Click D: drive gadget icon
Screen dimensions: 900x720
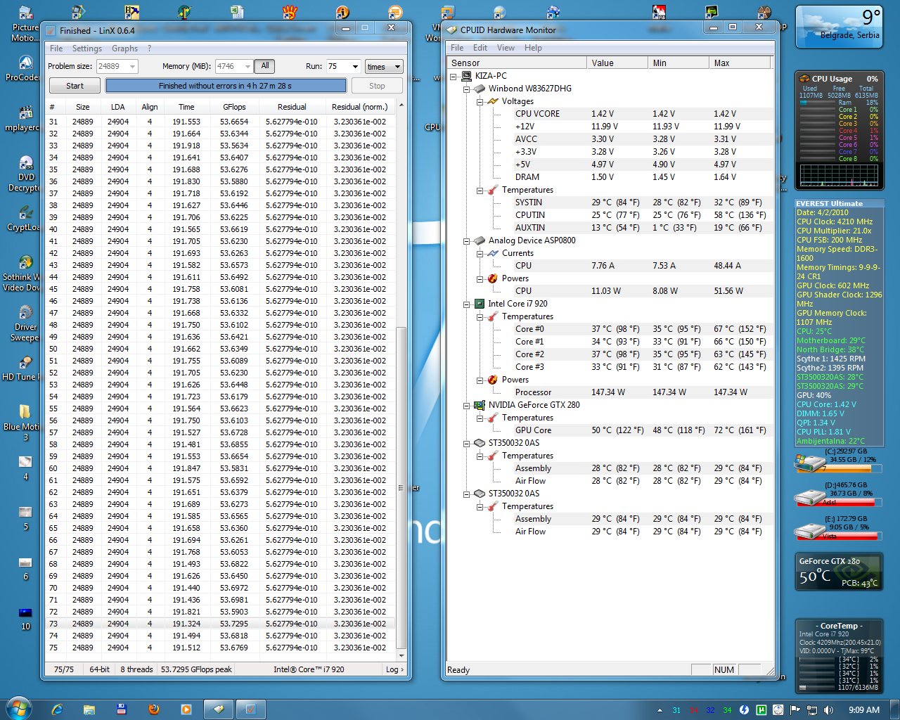[x=809, y=498]
